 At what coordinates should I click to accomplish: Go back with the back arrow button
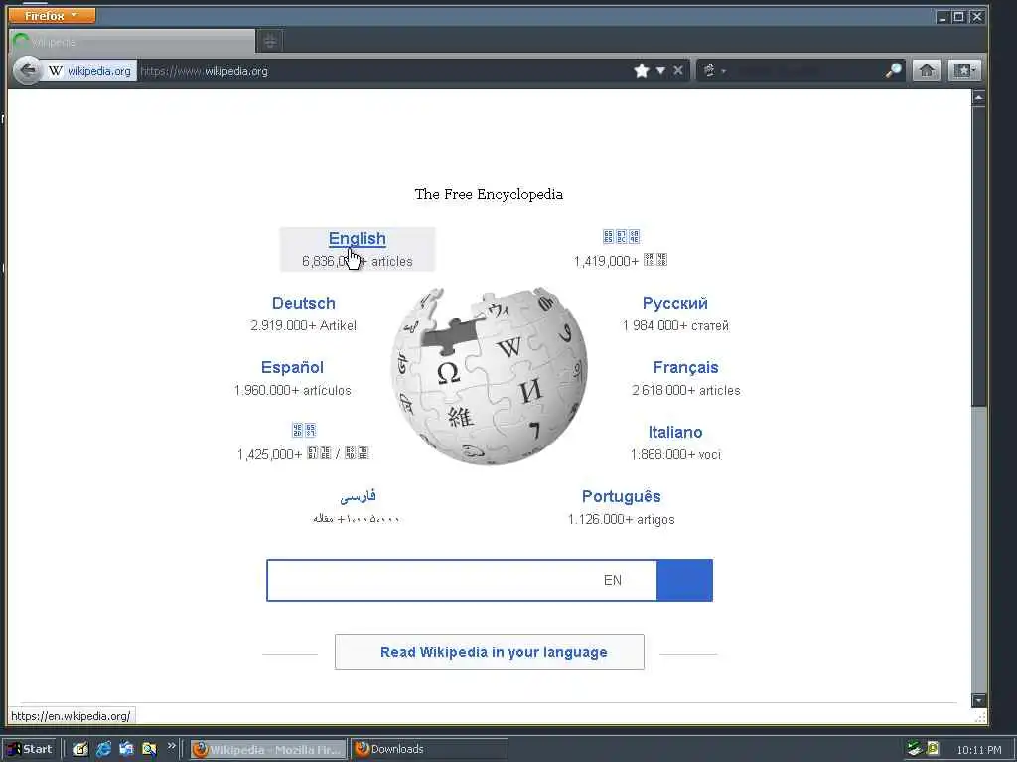click(x=27, y=70)
